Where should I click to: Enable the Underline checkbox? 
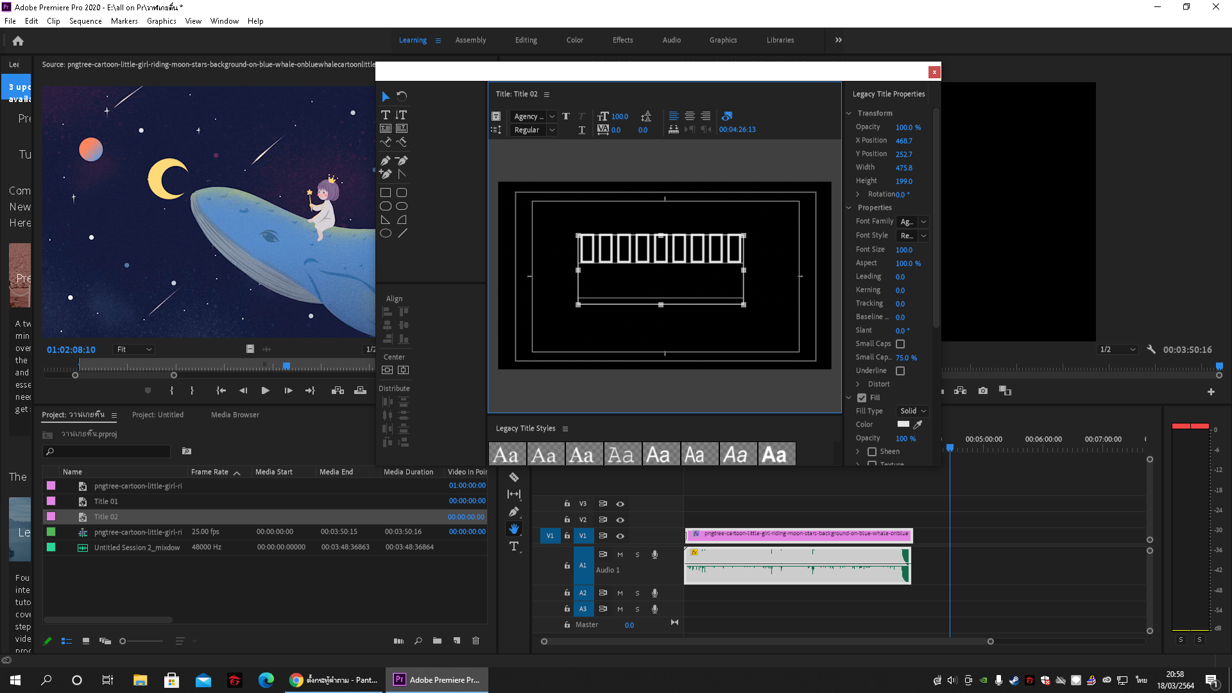(x=900, y=371)
